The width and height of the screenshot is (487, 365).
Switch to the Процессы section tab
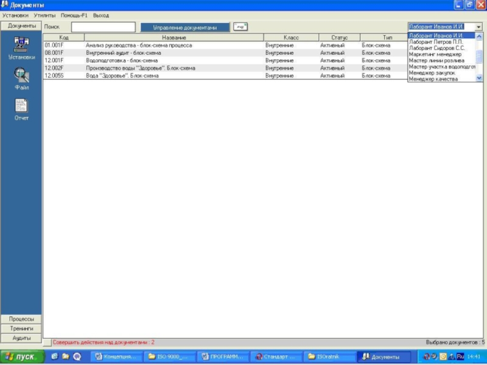pyautogui.click(x=21, y=319)
